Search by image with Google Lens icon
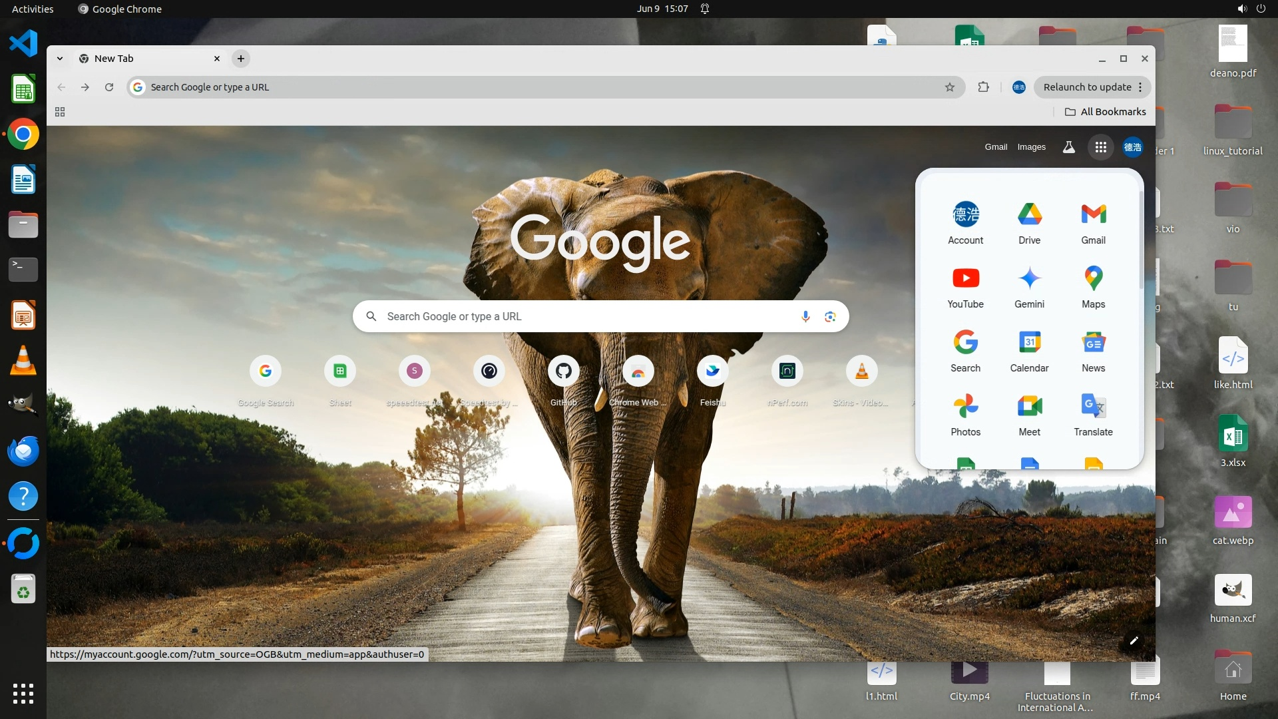This screenshot has width=1278, height=719. (830, 316)
